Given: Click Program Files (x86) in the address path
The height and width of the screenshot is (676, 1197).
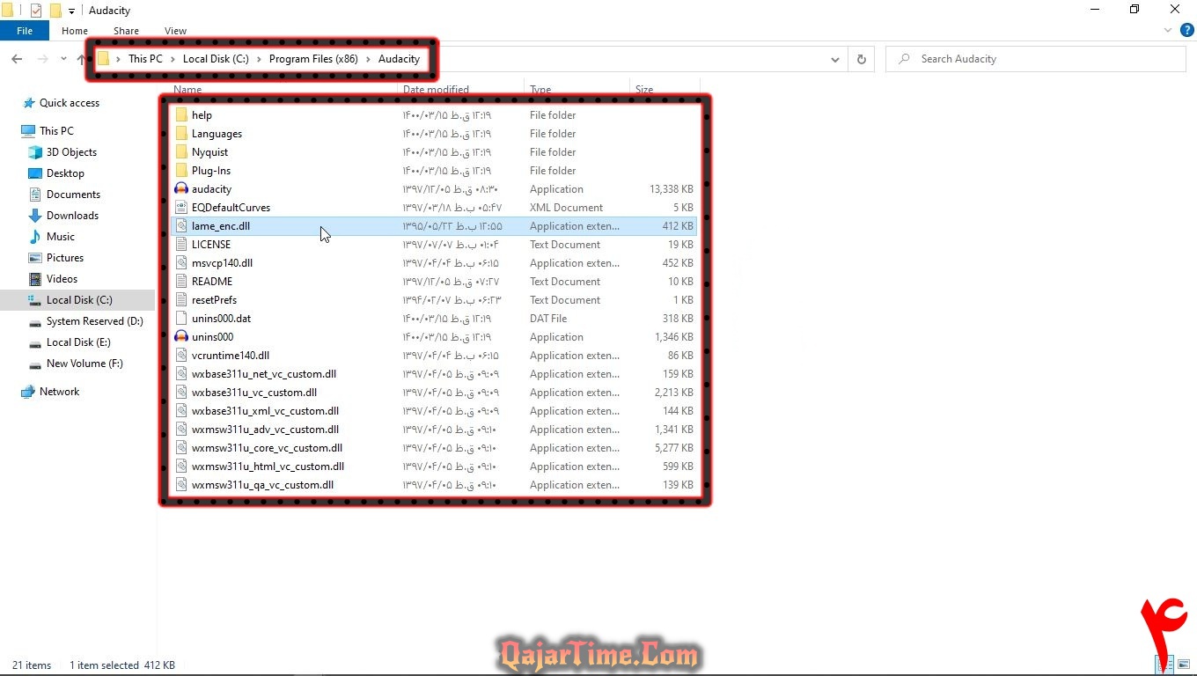Looking at the screenshot, I should (x=312, y=59).
